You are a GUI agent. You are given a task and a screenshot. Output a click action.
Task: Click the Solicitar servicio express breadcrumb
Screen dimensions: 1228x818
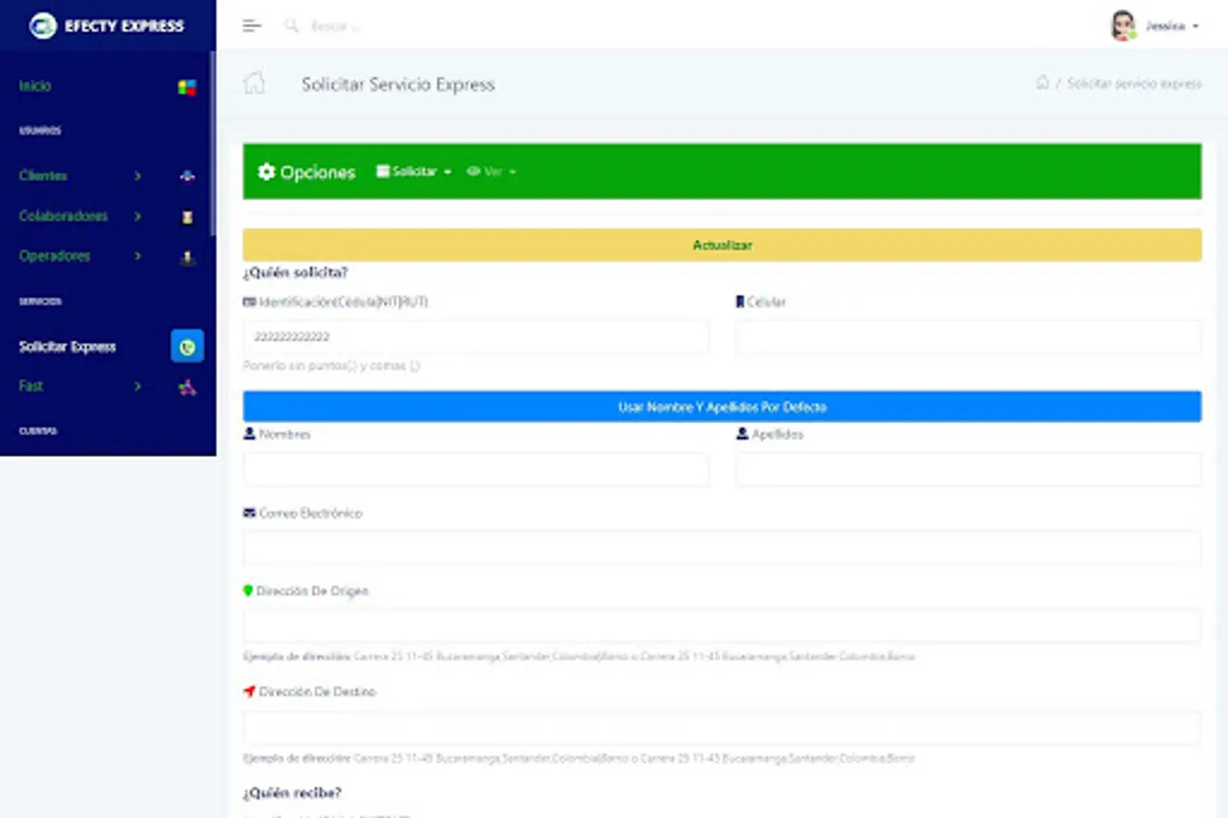tap(1133, 84)
